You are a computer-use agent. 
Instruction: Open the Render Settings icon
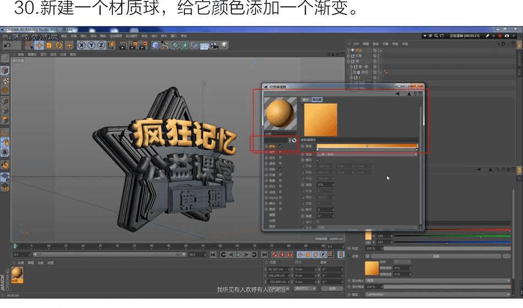[144, 45]
